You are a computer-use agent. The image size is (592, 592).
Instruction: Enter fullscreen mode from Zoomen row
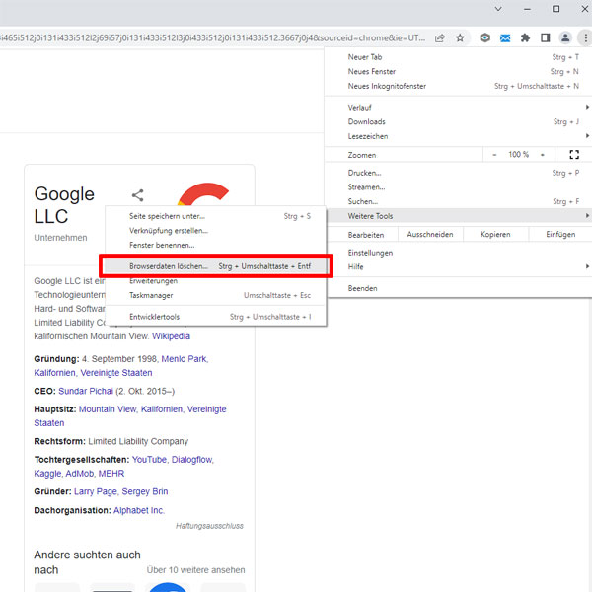[574, 155]
